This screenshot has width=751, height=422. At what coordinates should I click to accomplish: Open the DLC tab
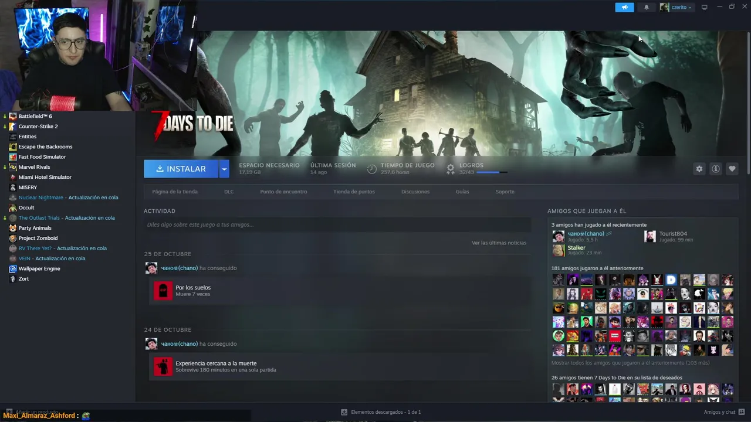click(229, 192)
